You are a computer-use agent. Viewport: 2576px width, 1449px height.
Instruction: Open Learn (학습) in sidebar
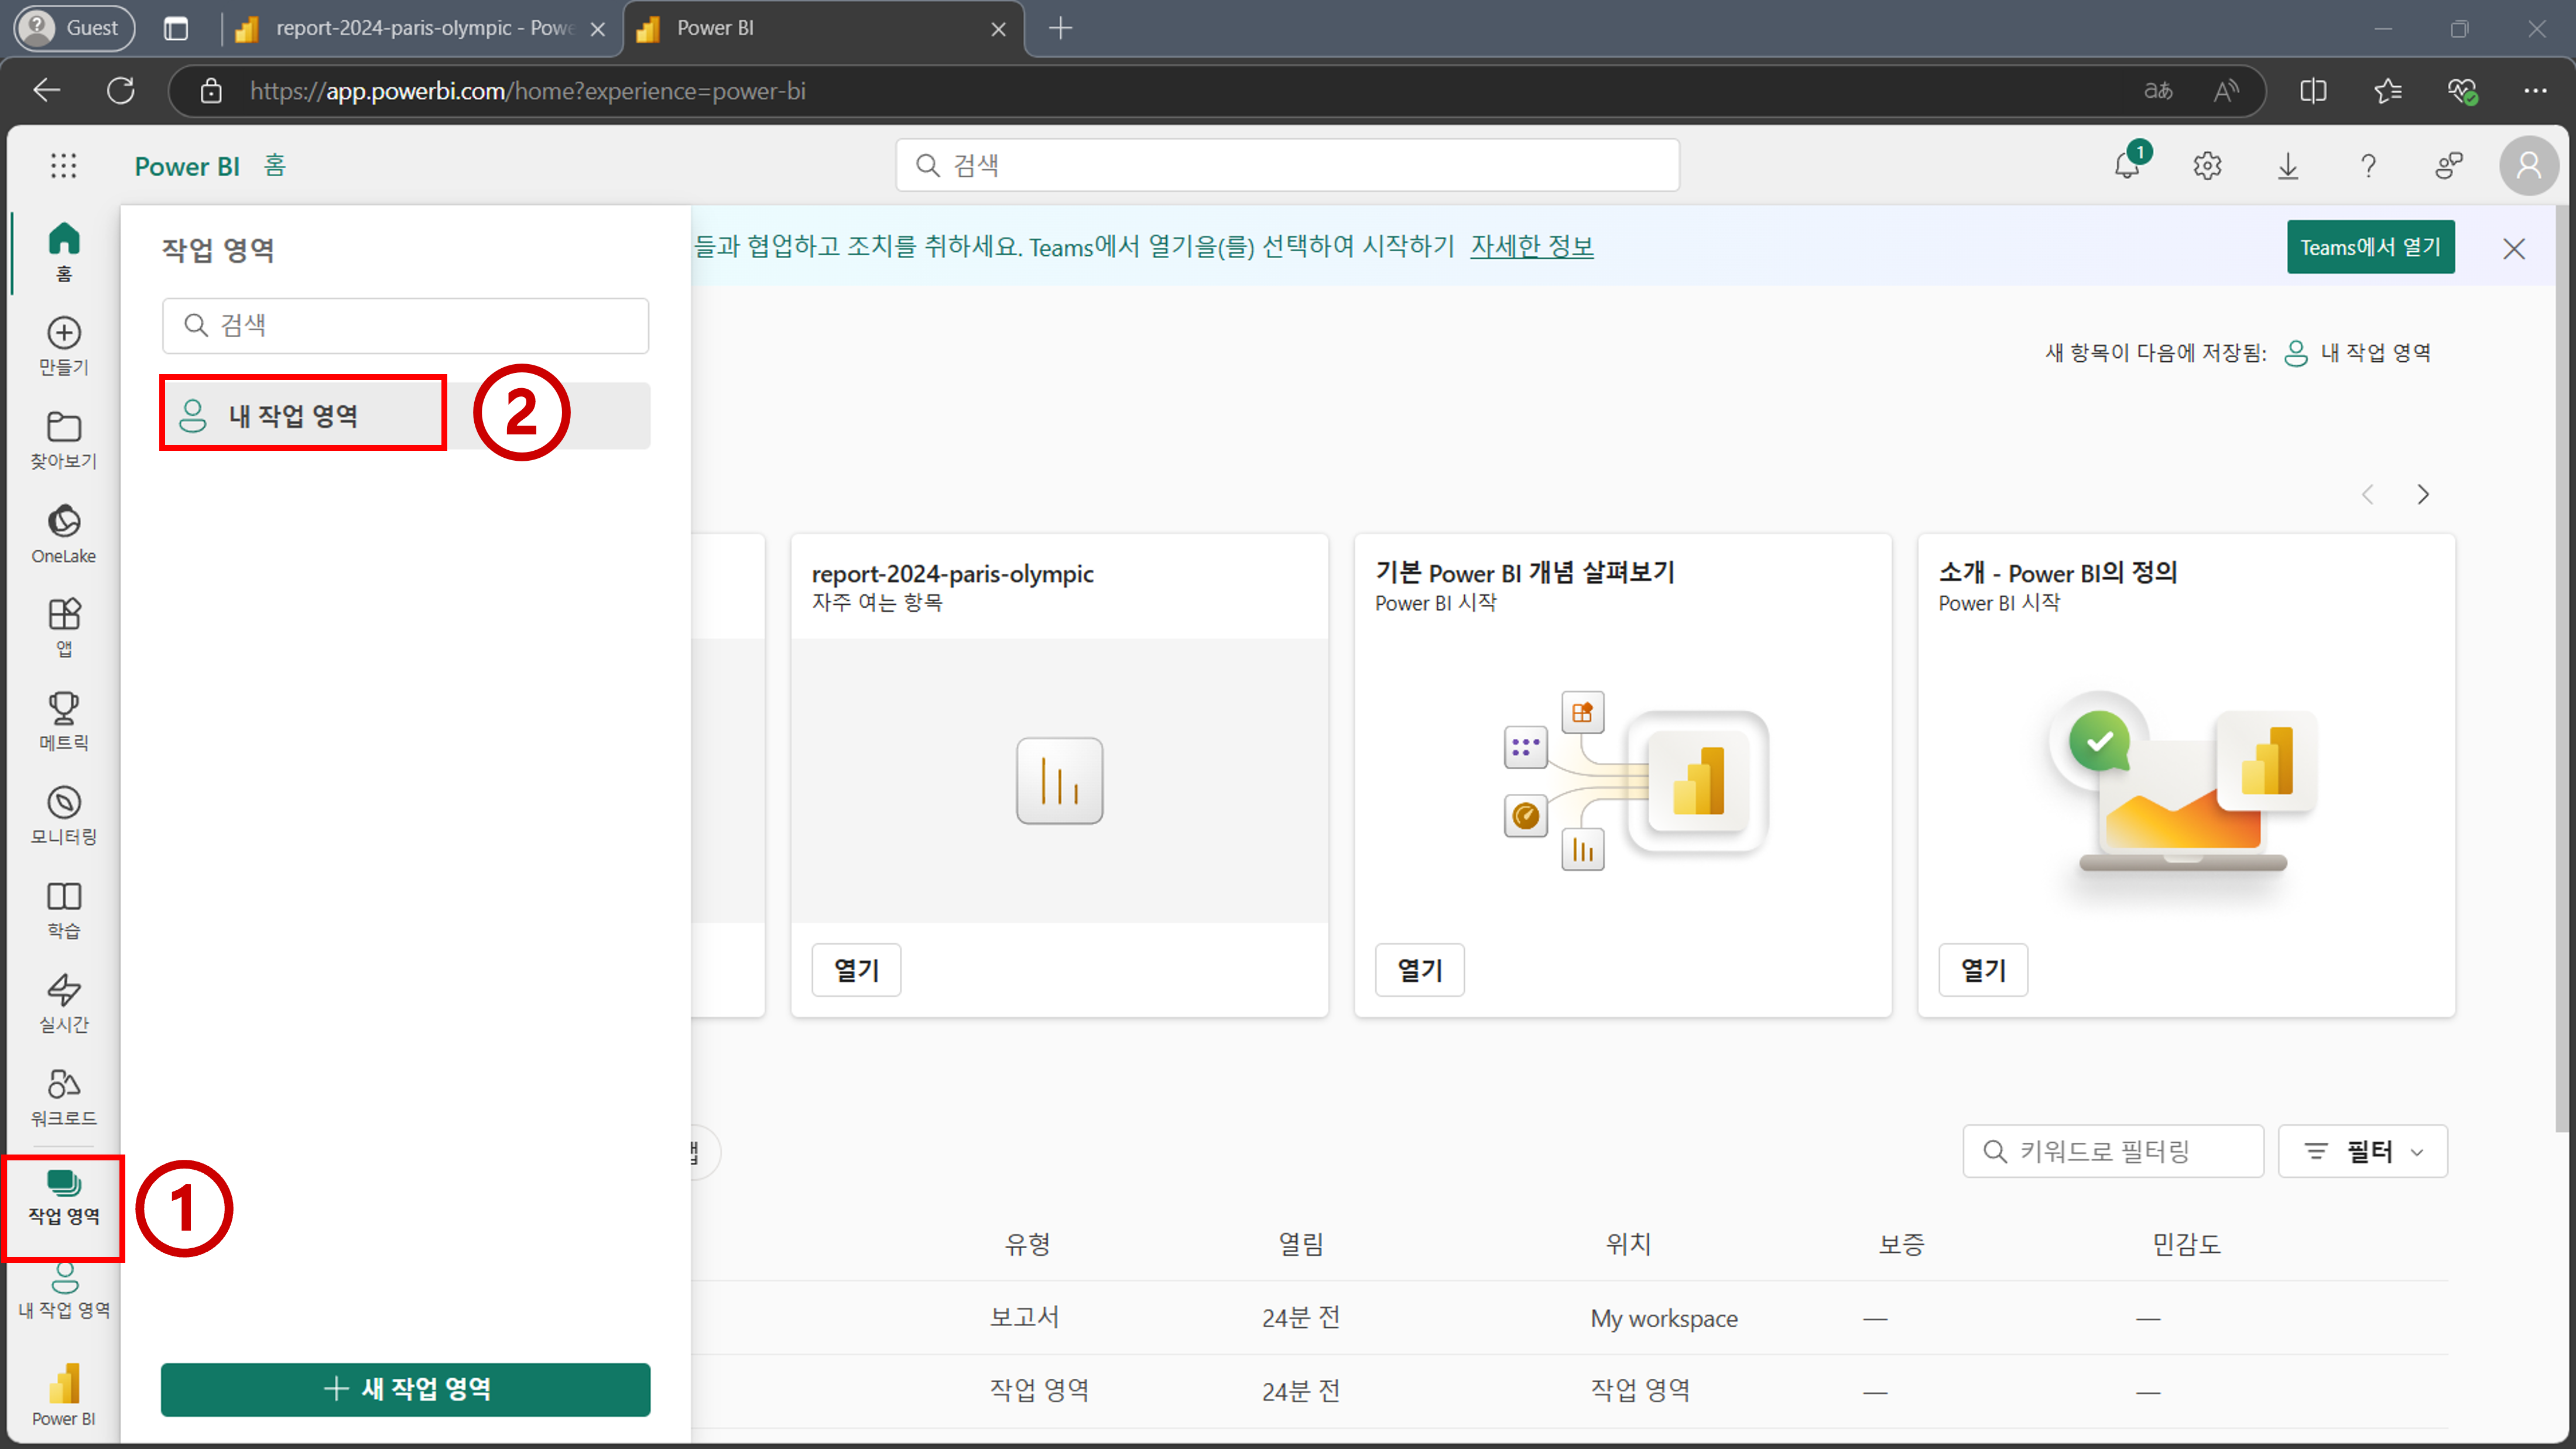coord(64,910)
